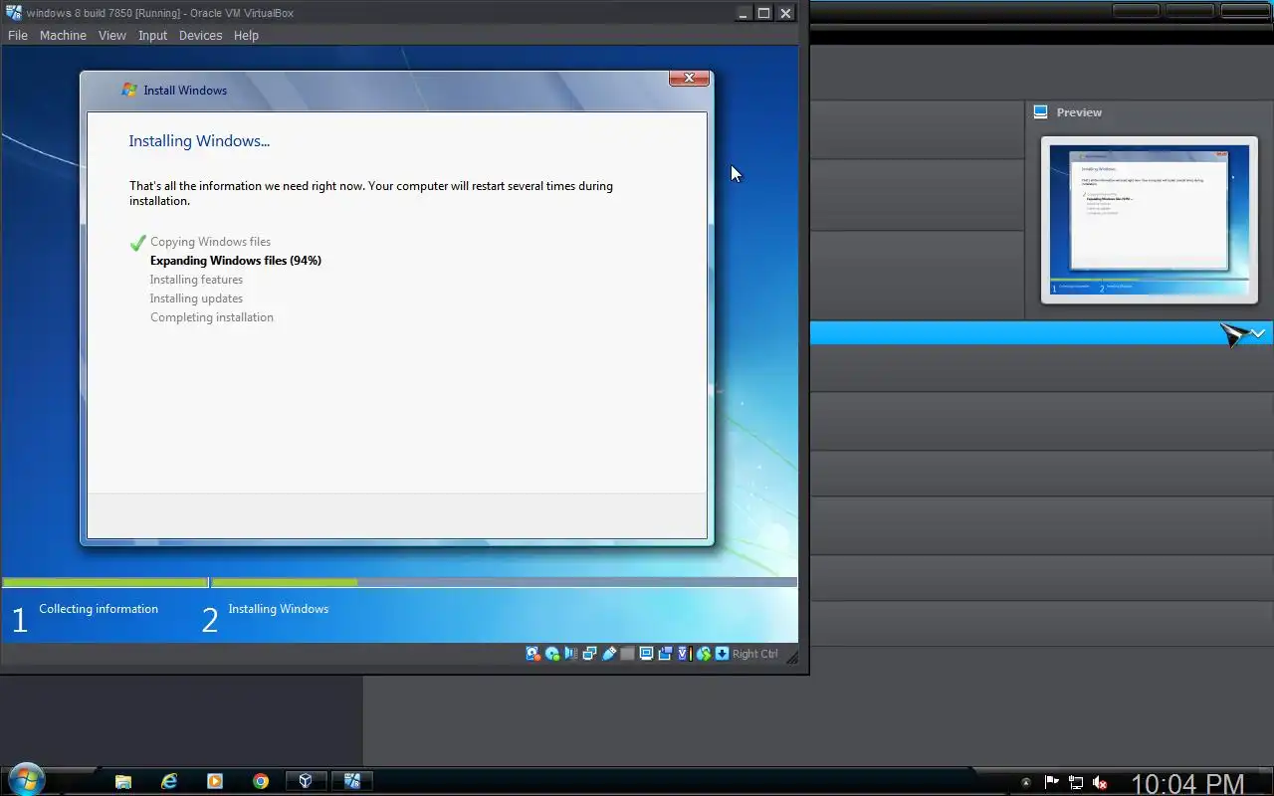Click the Right Ctrl host key label
Screen dimensions: 1274x796
coord(755,654)
